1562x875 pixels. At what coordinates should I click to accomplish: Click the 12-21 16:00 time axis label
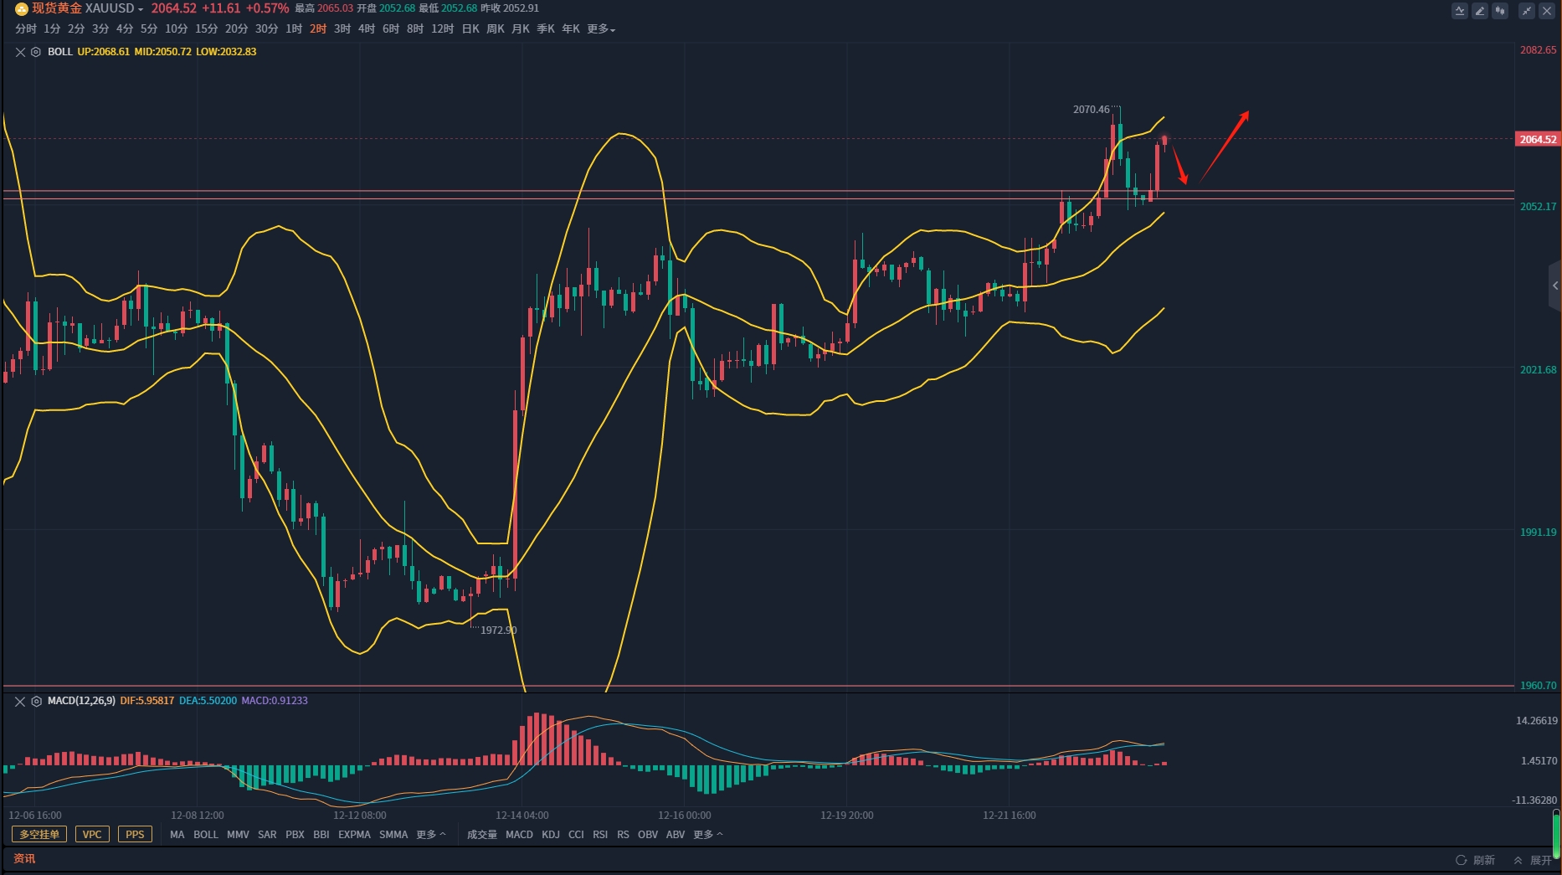click(1010, 815)
